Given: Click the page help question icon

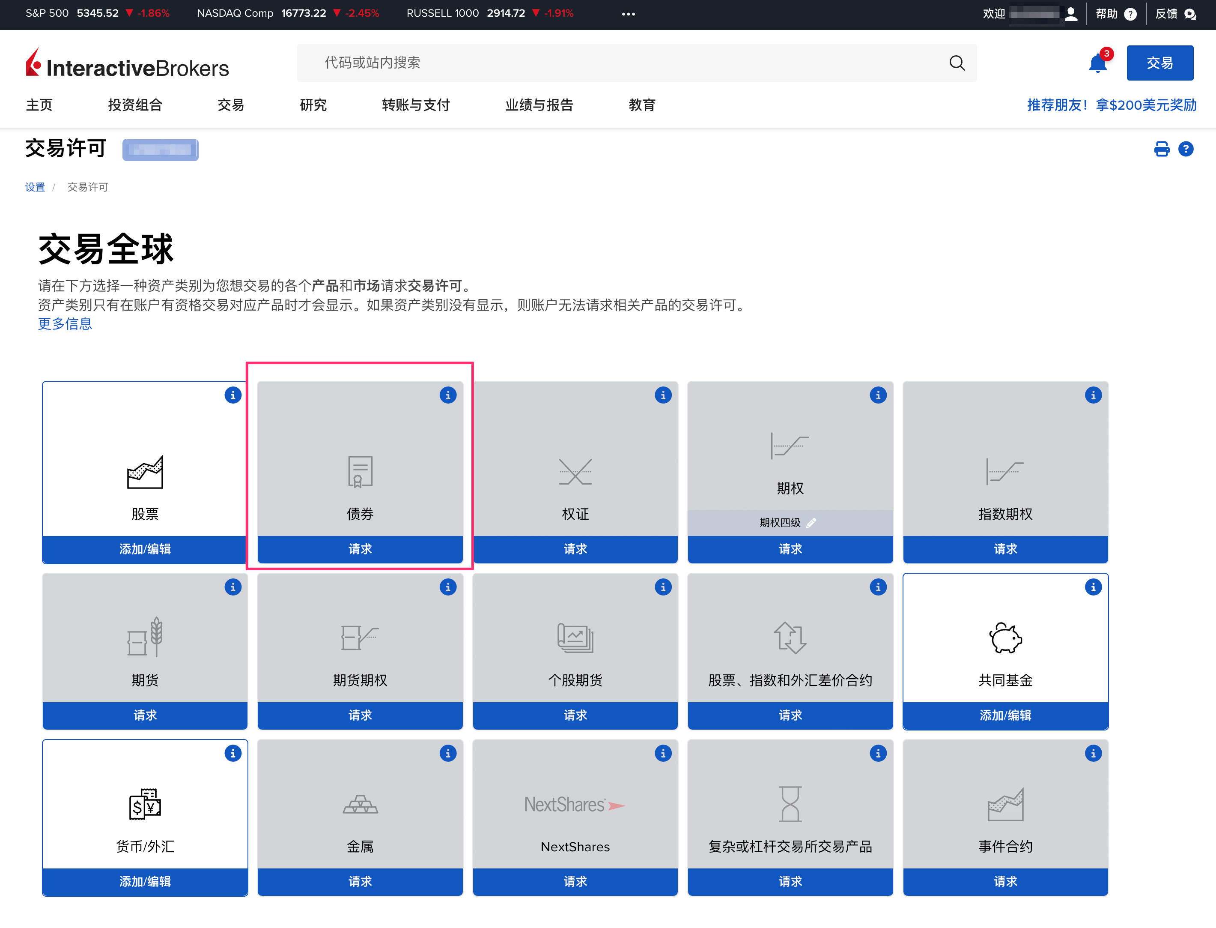Looking at the screenshot, I should [x=1186, y=149].
